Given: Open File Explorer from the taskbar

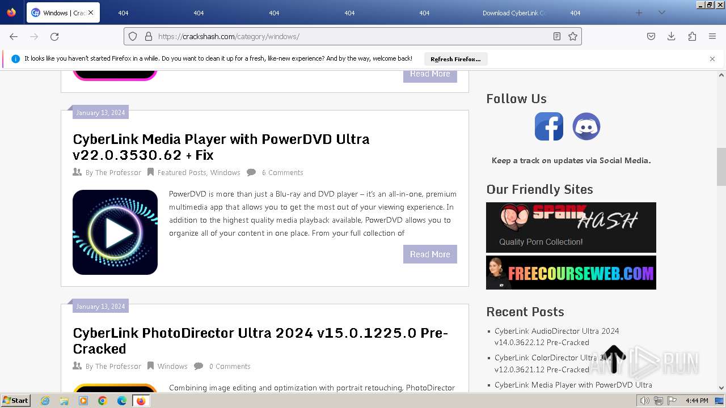Looking at the screenshot, I should (64, 401).
